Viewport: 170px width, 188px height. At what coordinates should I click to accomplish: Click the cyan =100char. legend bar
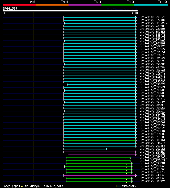tap(119, 186)
